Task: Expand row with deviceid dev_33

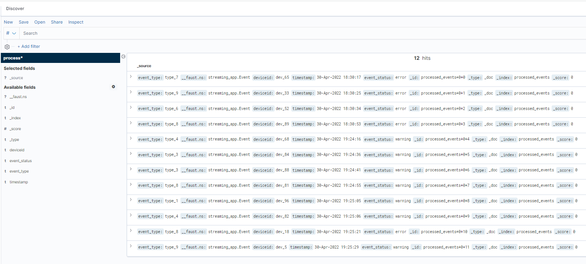Action: click(131, 92)
